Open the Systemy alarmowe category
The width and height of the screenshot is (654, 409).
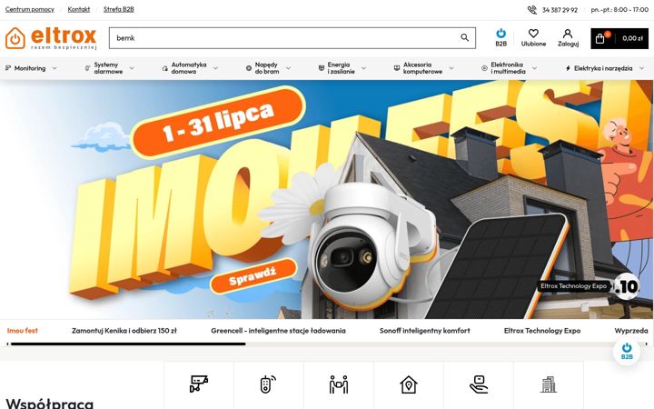click(108, 68)
